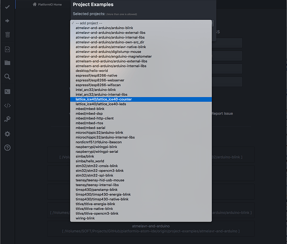Open settings gear icon in sidebar
Image resolution: width=287 pixels, height=244 pixels.
(7, 134)
